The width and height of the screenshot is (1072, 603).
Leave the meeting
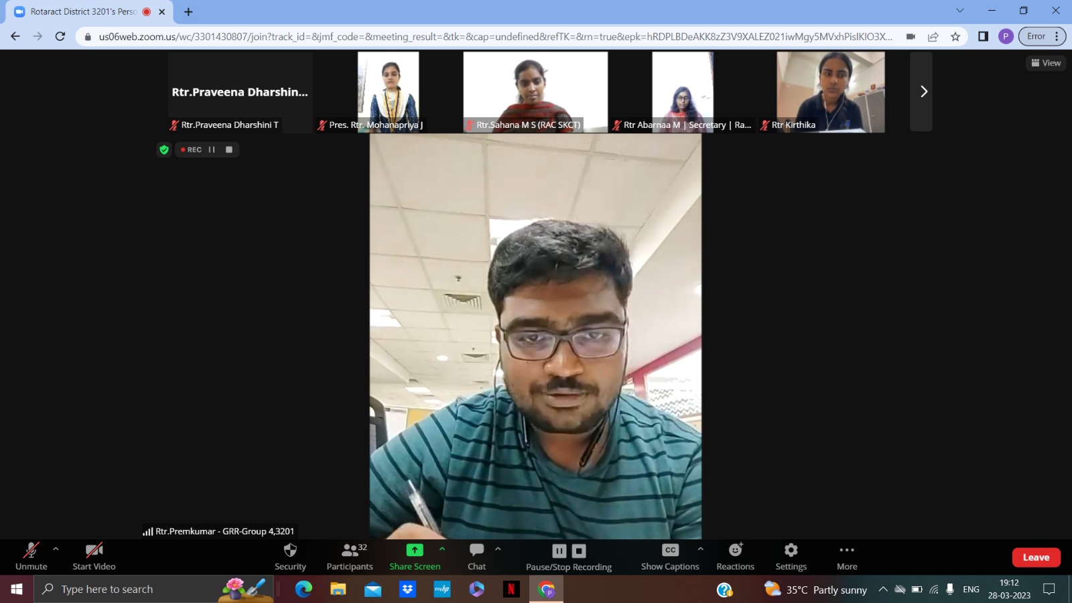click(x=1035, y=557)
